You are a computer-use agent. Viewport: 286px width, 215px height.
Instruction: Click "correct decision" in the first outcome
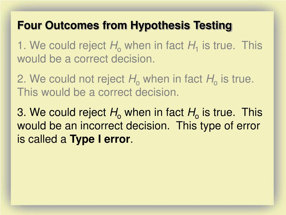(x=114, y=59)
